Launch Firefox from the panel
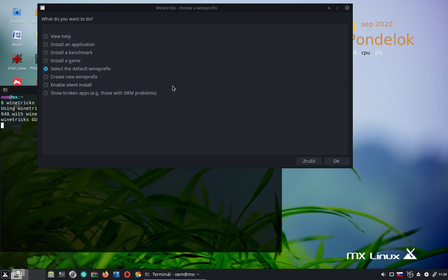Image resolution: width=448 pixels, height=280 pixels. (105, 274)
